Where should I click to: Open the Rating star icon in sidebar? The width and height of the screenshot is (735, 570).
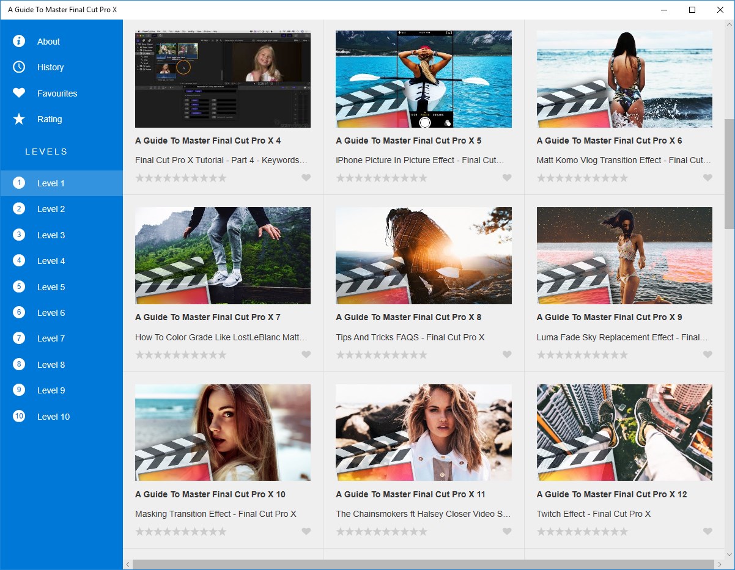19,119
